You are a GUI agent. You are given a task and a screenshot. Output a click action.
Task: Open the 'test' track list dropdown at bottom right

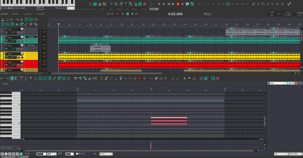pos(281,154)
